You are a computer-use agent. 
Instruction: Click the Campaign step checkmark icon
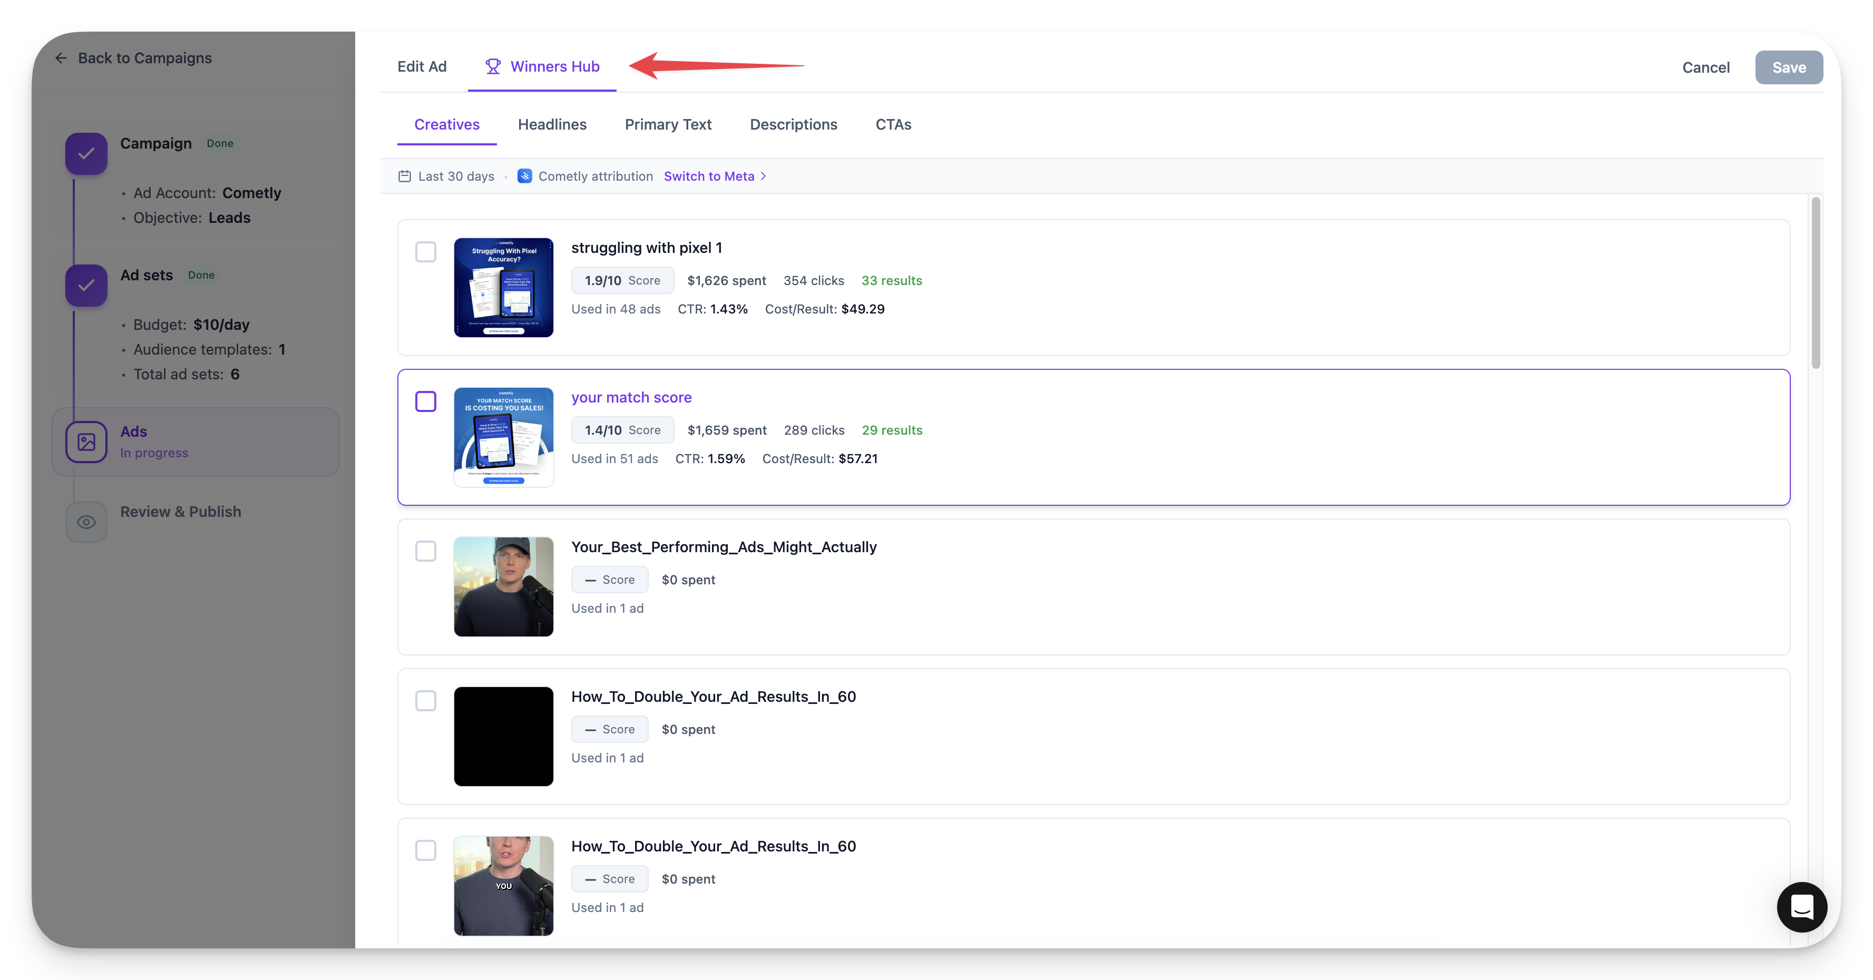[x=86, y=153]
